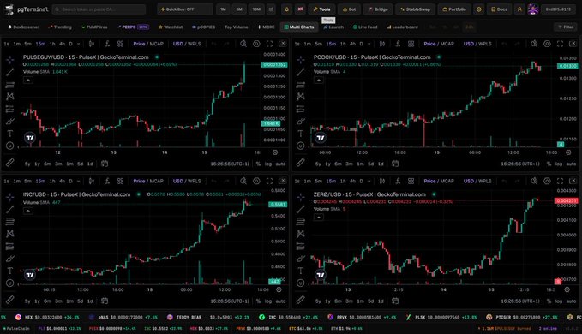Select trend line tool in PULSEGUY chart
This screenshot has width=582, height=334.
(x=10, y=72)
